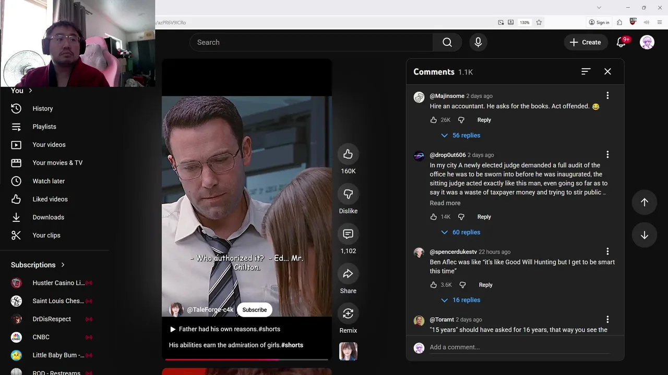Subscribe to @TaleForge-c4k
Viewport: 668px width, 375px height.
pyautogui.click(x=255, y=310)
